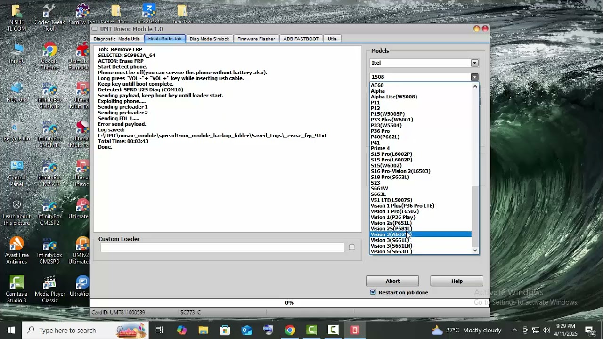Open the InfinityBox CM2SCR shortcut

point(49,173)
